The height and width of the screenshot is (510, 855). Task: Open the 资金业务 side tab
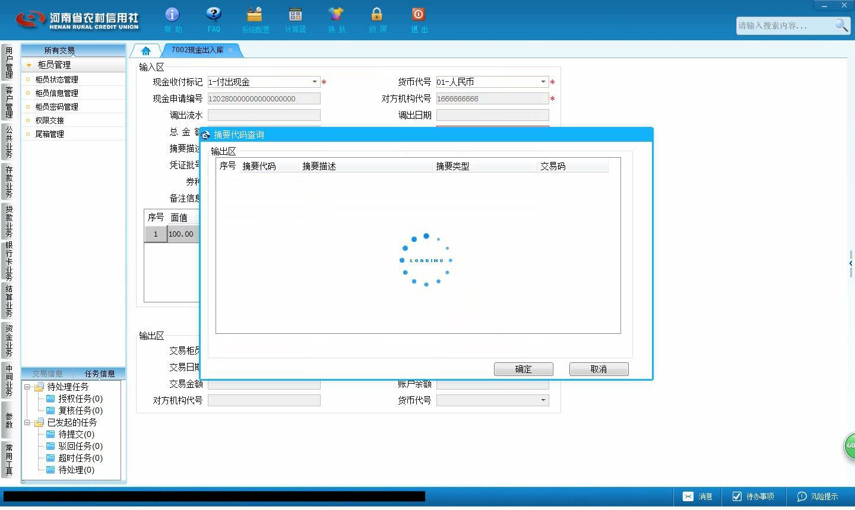[x=9, y=340]
